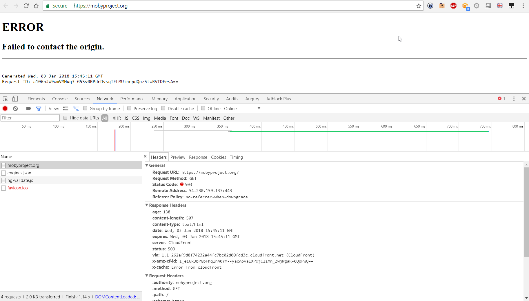This screenshot has height=301, width=529.
Task: Toggle the network filter funnel icon
Action: click(x=39, y=108)
